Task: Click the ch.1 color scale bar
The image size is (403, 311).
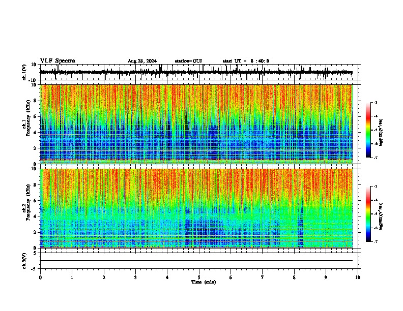Action: 368,130
